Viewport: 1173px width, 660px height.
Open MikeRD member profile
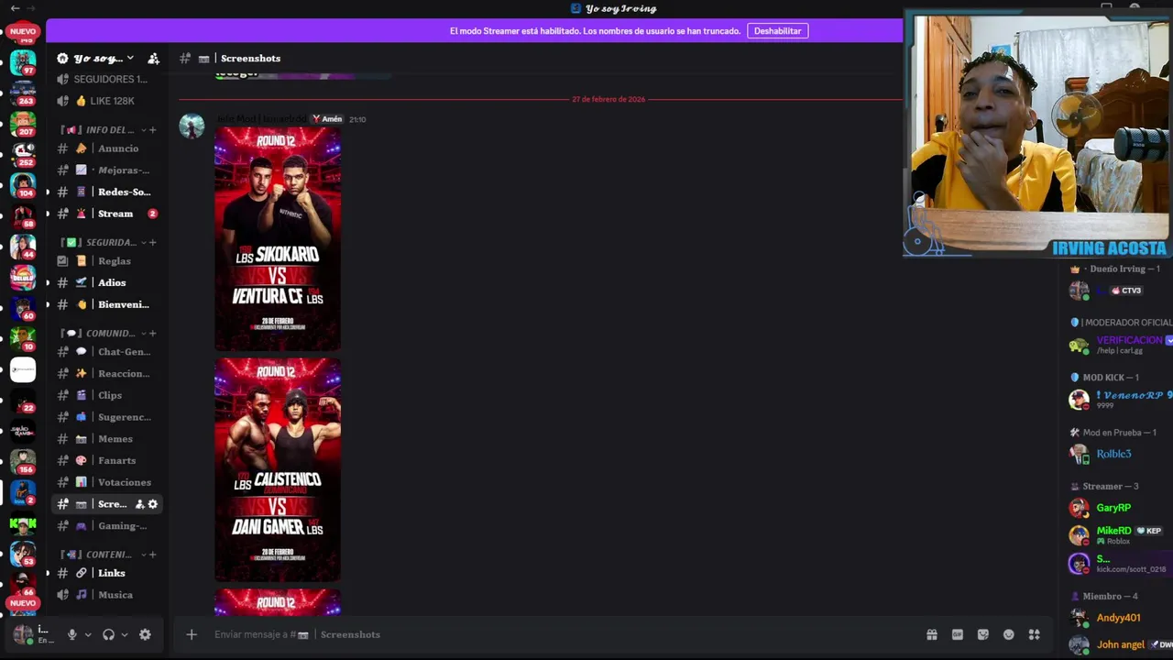1120,535
